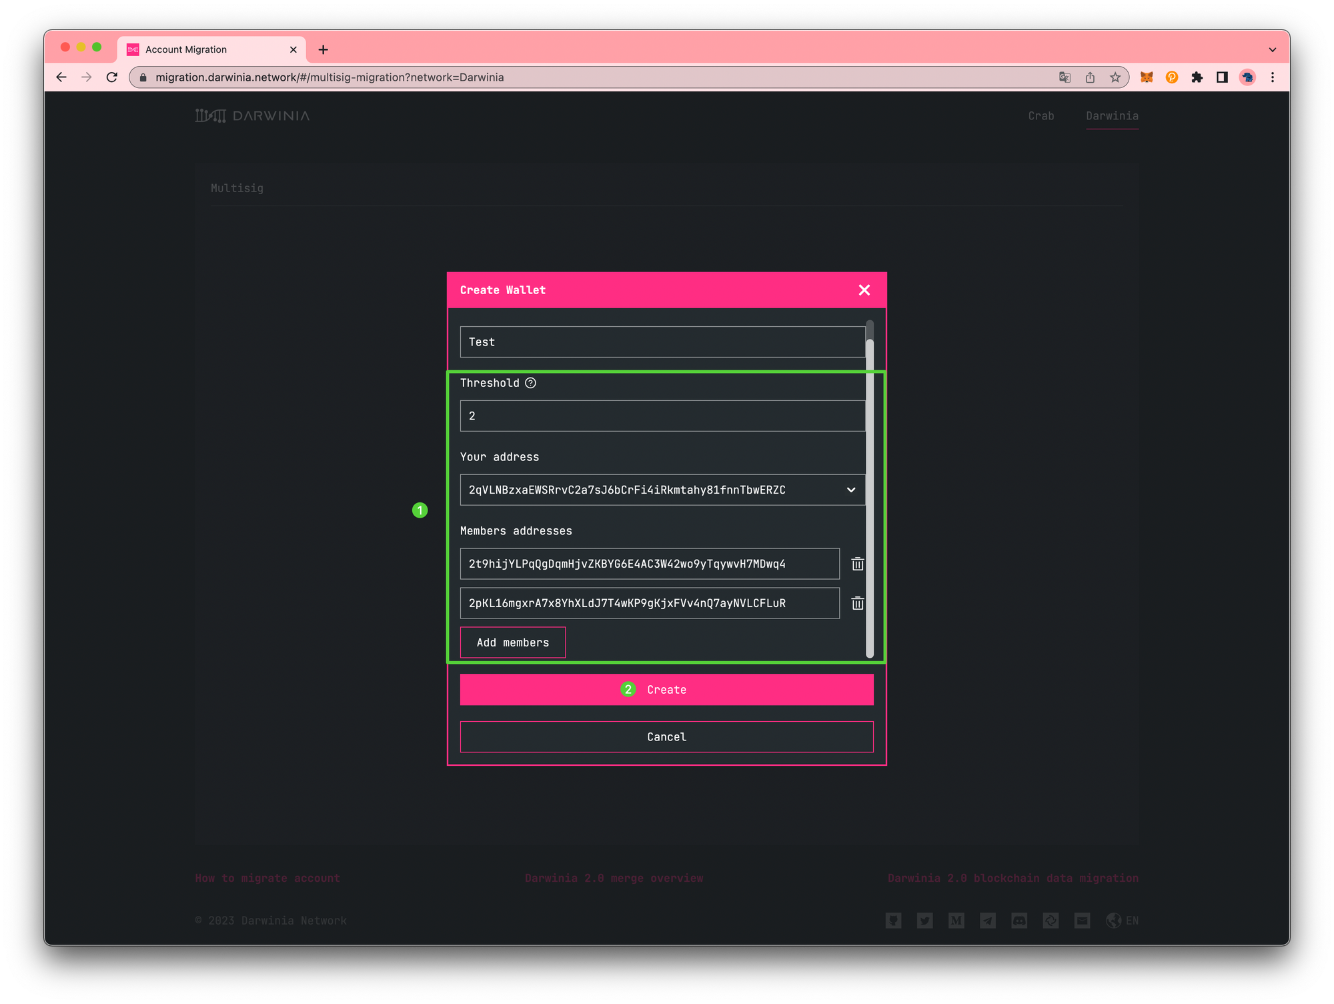Expand the Your address dropdown
Viewport: 1334px width, 1004px height.
(851, 490)
